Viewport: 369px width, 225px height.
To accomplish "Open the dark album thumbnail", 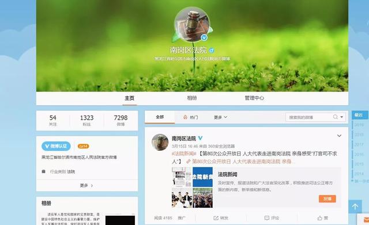I will [120, 220].
